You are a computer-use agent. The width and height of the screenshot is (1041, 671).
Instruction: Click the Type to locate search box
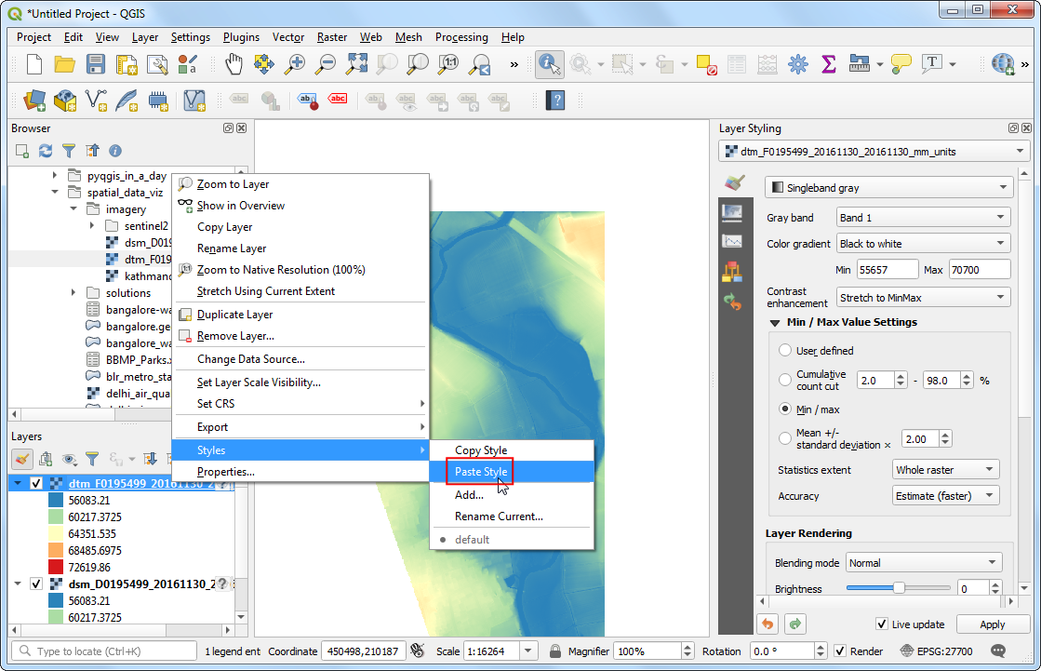105,651
